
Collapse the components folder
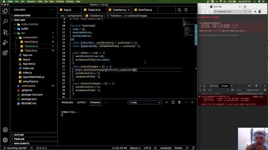[x=34, y=37]
